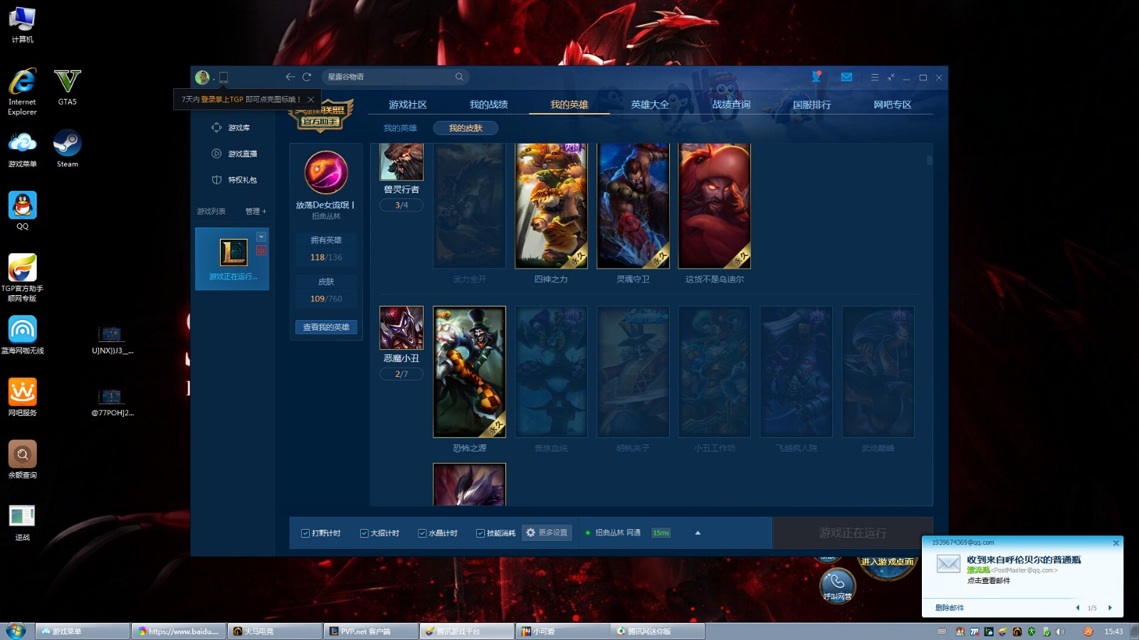
Task: Go to previous mail with left arrow
Action: pyautogui.click(x=1078, y=608)
